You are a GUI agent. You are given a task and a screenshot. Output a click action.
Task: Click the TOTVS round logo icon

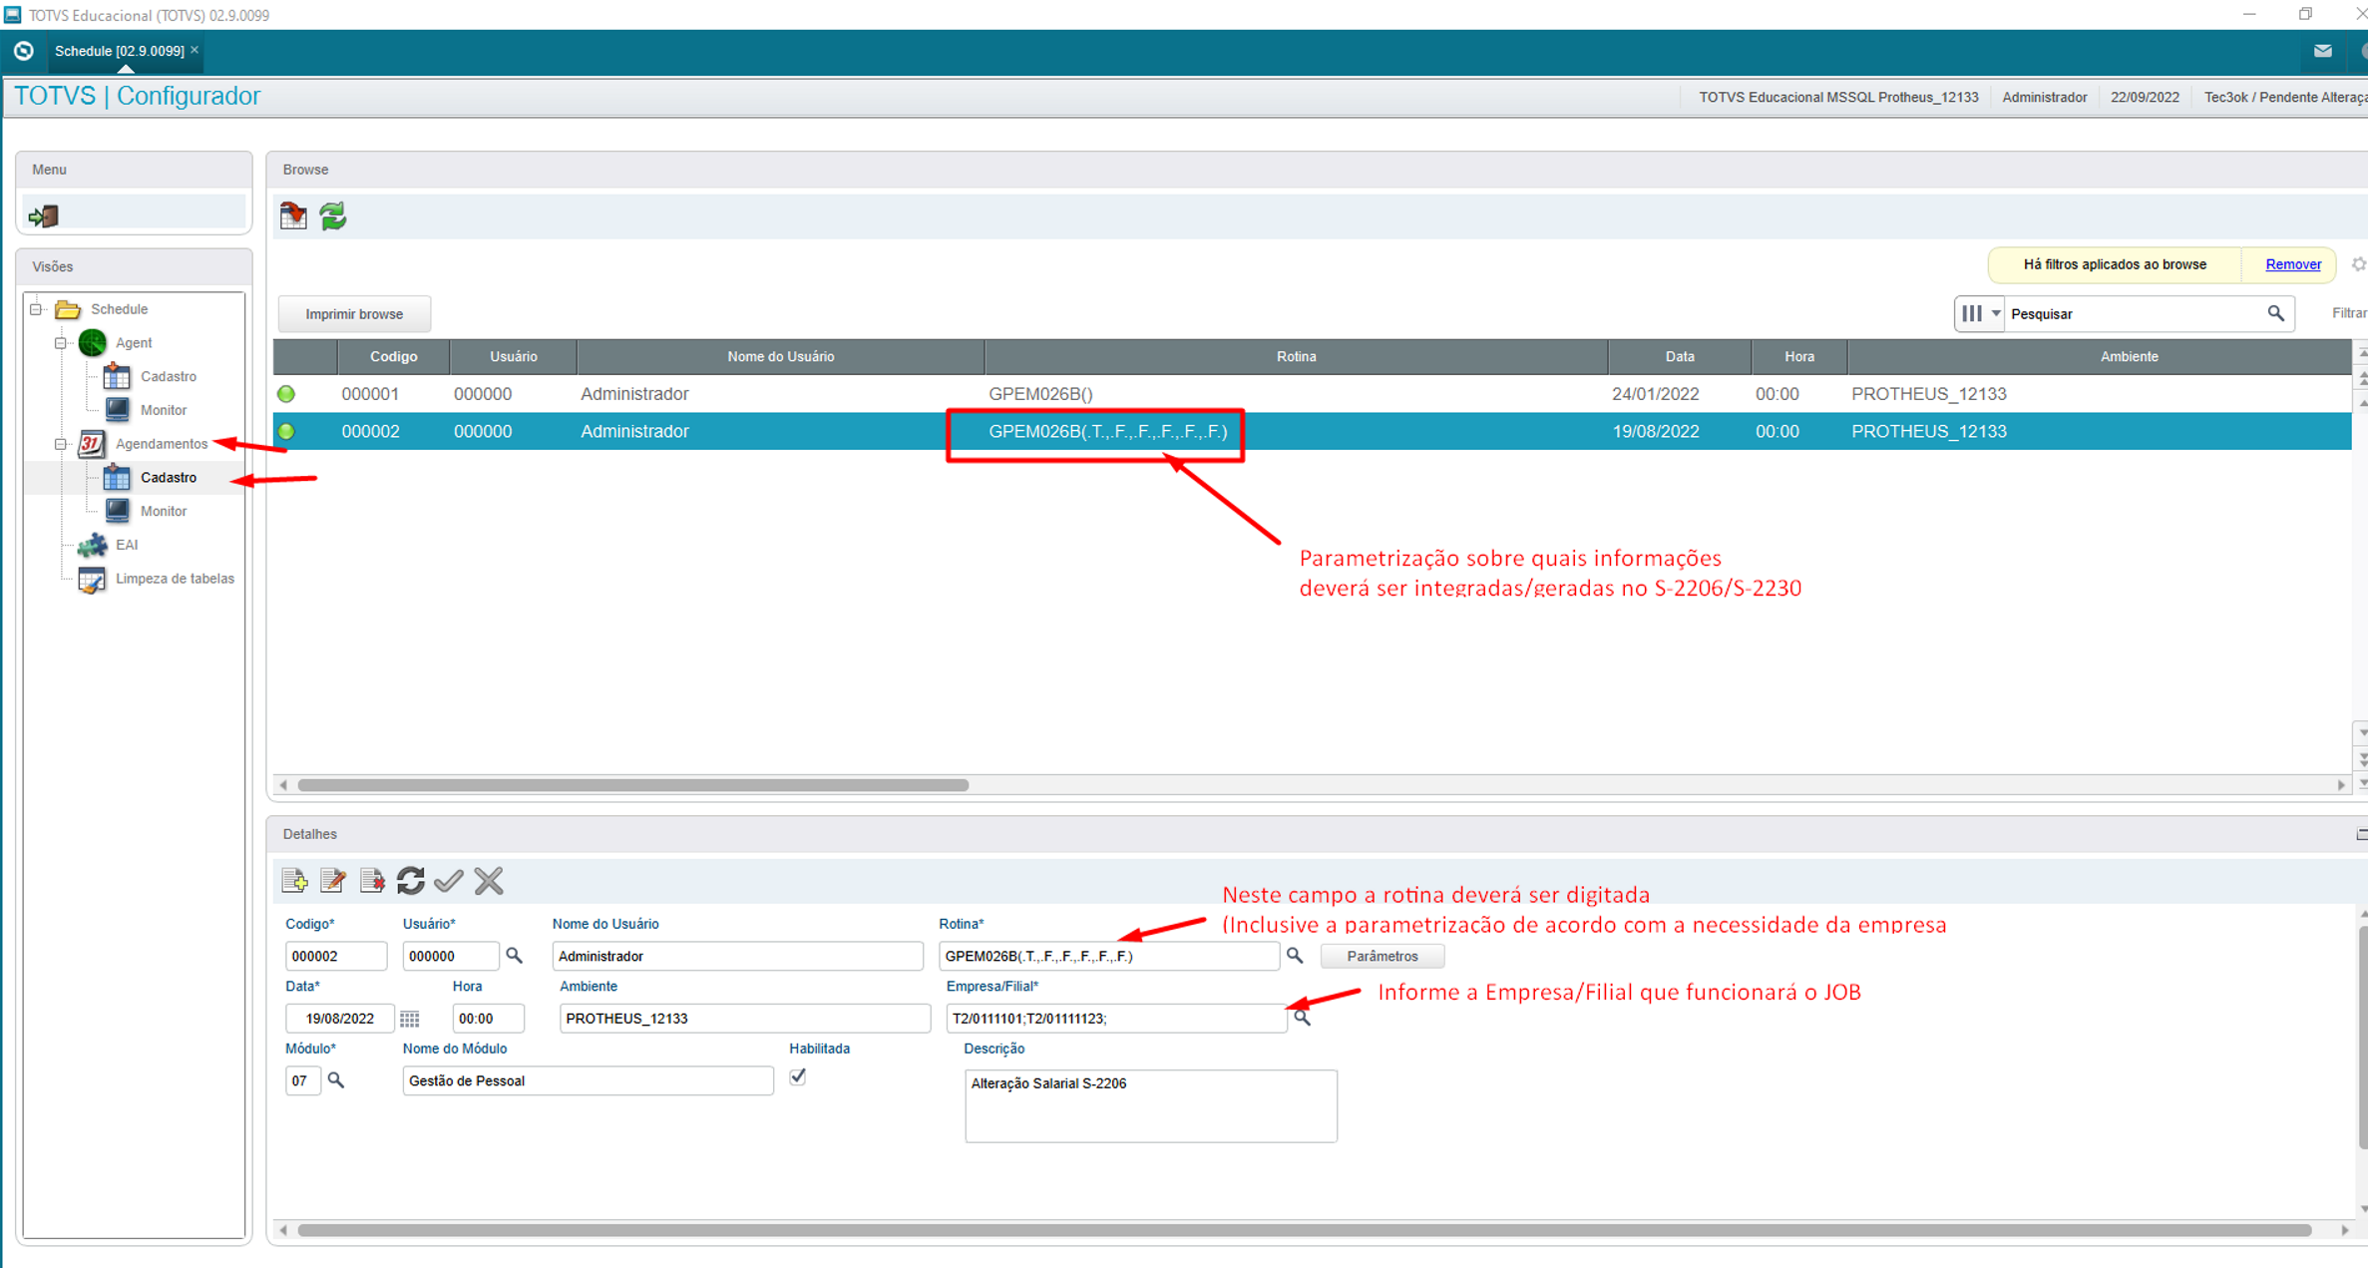coord(24,51)
